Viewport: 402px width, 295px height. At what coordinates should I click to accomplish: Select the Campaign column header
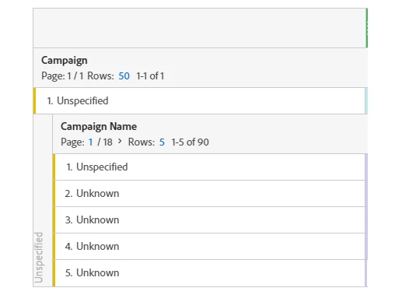(x=65, y=60)
